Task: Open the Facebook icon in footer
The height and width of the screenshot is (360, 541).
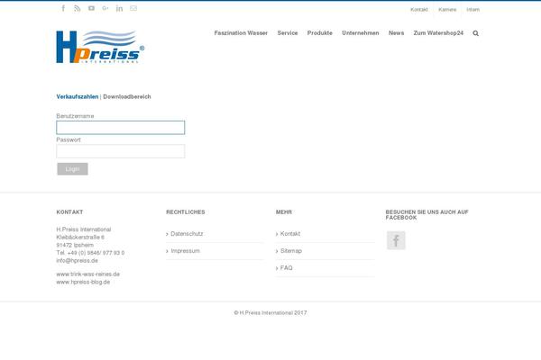Action: [x=396, y=240]
